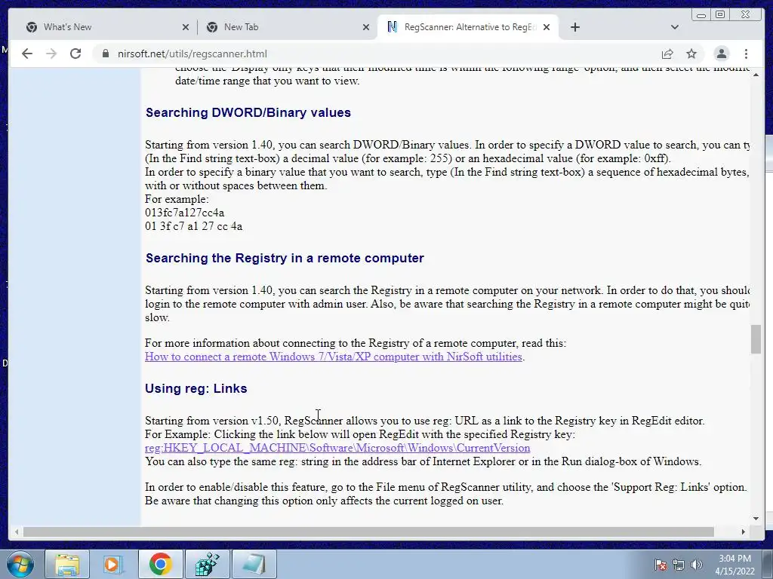Close the What's New tab

pos(186,27)
